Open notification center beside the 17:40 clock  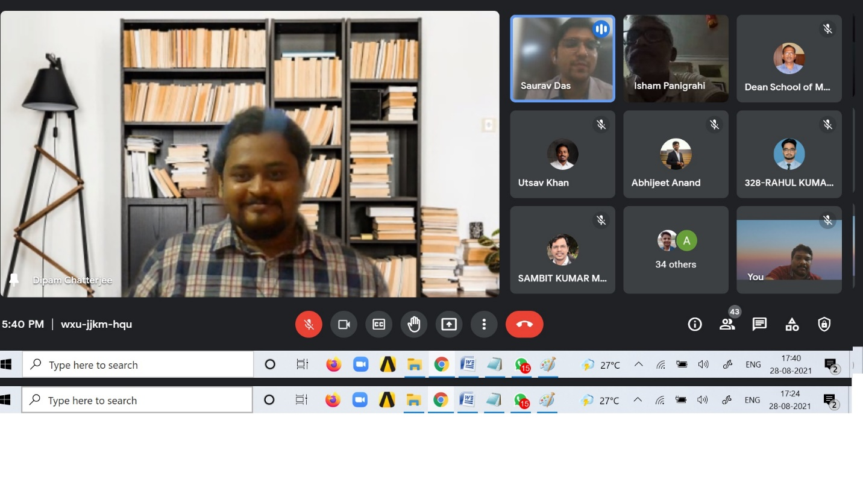click(831, 365)
